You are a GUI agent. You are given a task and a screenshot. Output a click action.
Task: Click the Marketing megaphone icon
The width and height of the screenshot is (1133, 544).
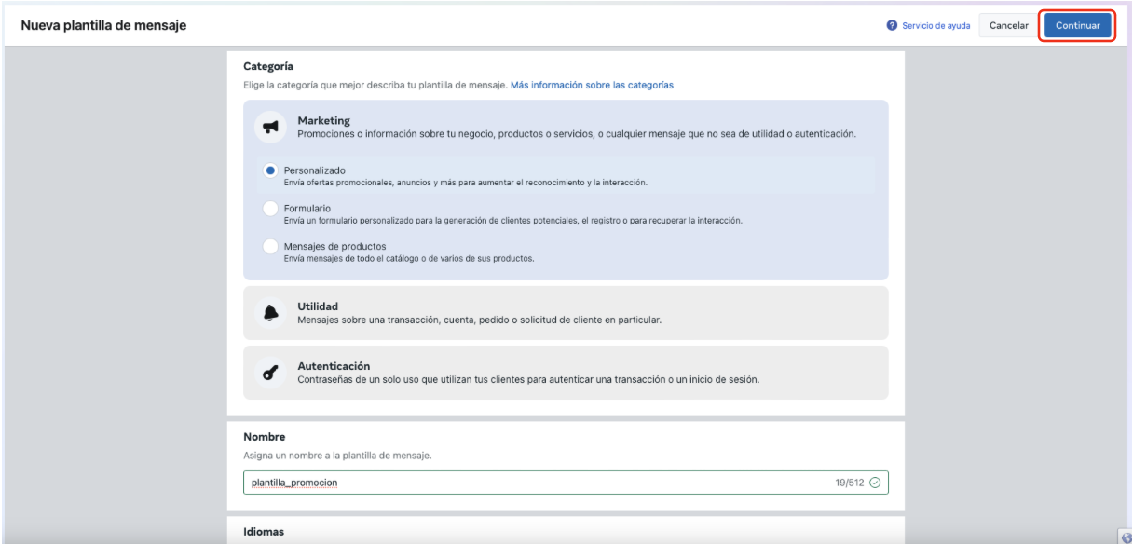[271, 127]
